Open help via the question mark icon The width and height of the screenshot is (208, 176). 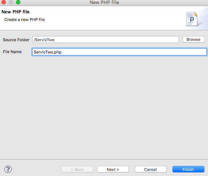pos(8,169)
